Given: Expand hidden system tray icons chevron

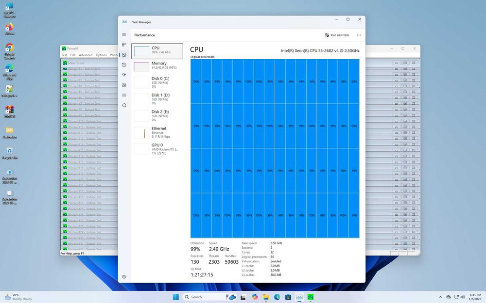Looking at the screenshot, I should coord(440,297).
